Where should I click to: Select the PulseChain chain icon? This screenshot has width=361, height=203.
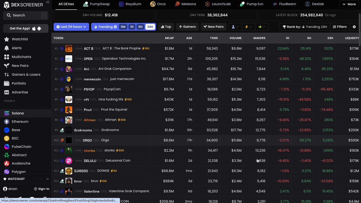point(7,147)
